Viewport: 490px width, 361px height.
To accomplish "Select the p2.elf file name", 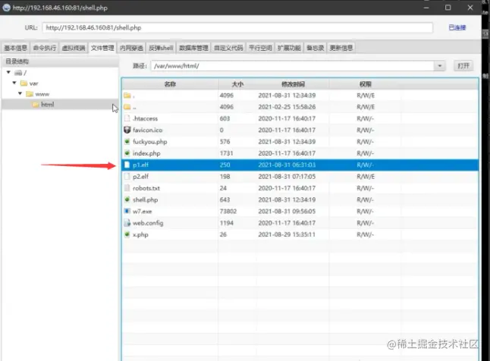I will pyautogui.click(x=140, y=176).
